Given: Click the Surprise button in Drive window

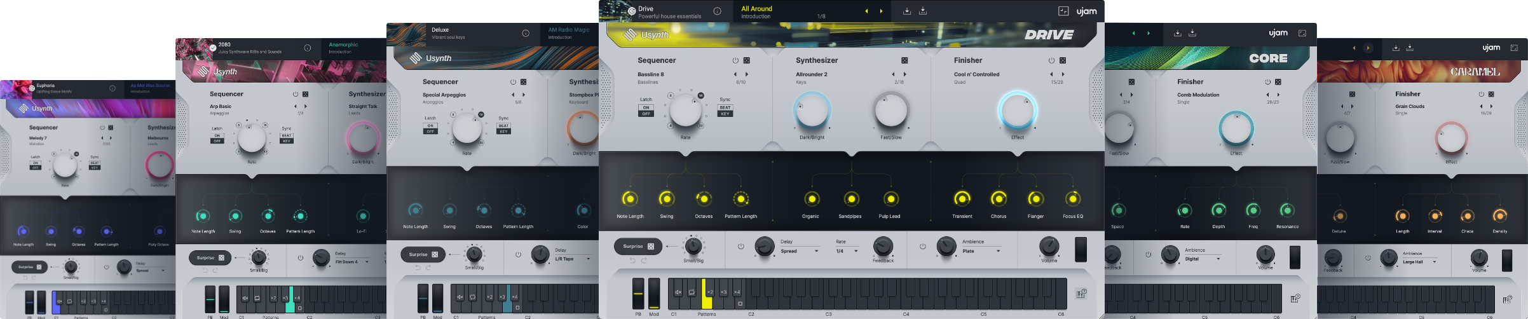Looking at the screenshot, I should click(x=638, y=246).
